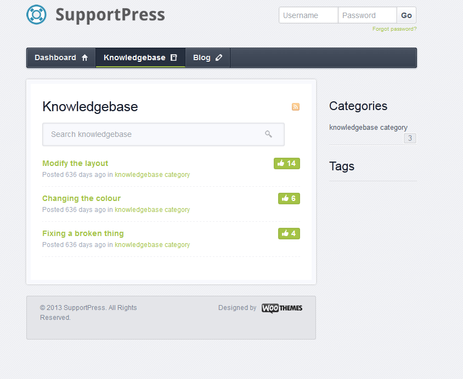Select knowledgebase category in Categories sidebar
Image resolution: width=463 pixels, height=379 pixels.
point(368,128)
